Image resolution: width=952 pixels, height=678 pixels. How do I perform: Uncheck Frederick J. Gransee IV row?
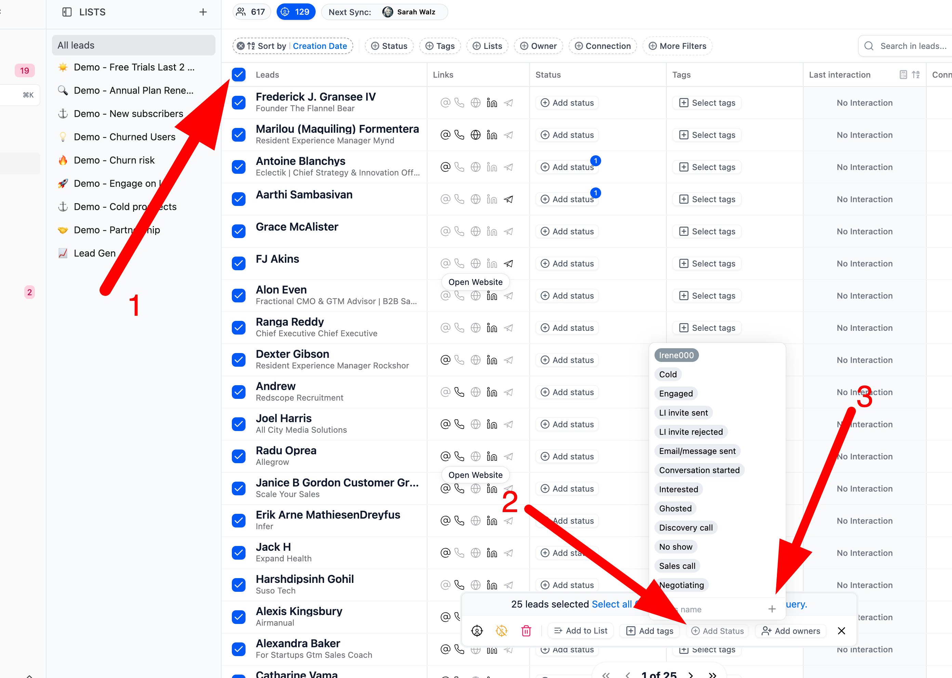pyautogui.click(x=239, y=103)
